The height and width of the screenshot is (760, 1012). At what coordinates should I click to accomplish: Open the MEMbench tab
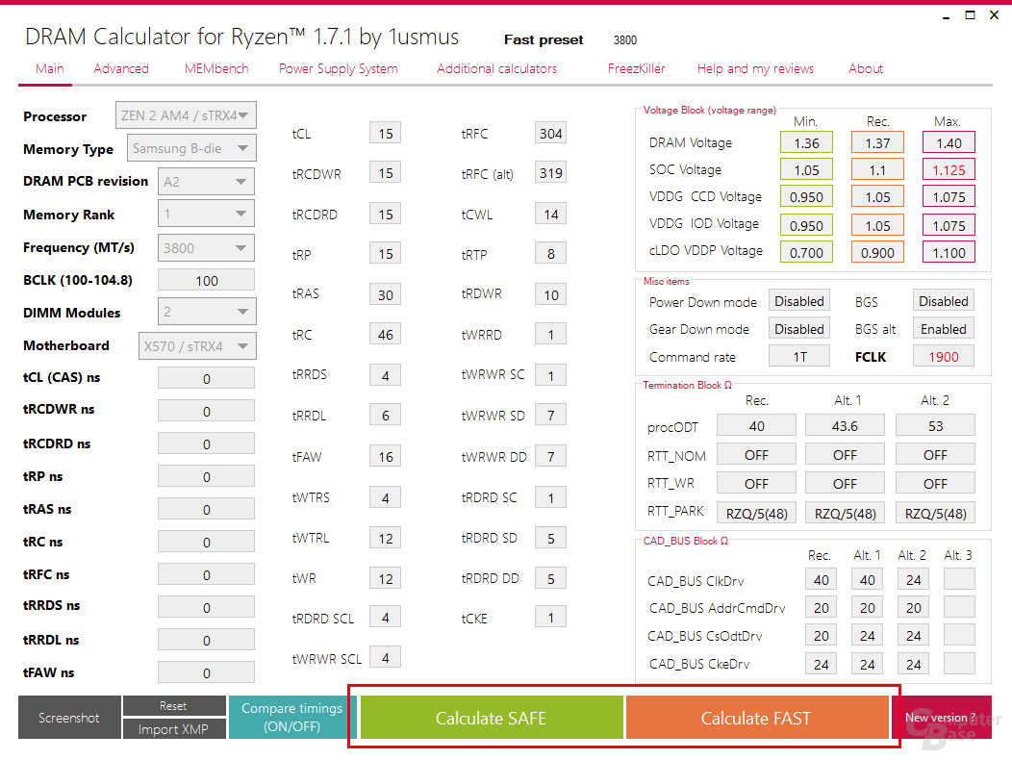point(216,68)
